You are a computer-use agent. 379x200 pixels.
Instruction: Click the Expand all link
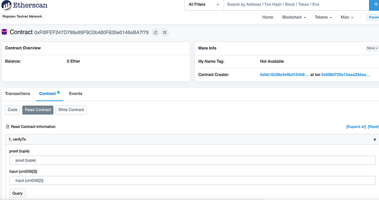[x=356, y=127]
